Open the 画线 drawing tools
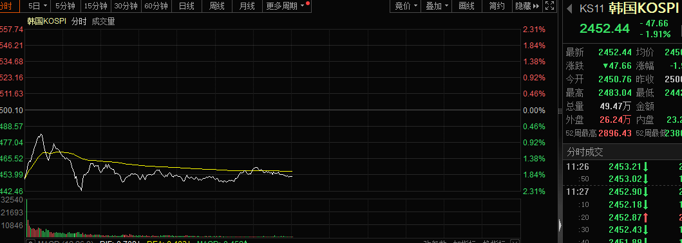This screenshot has width=682, height=243. click(x=466, y=6)
